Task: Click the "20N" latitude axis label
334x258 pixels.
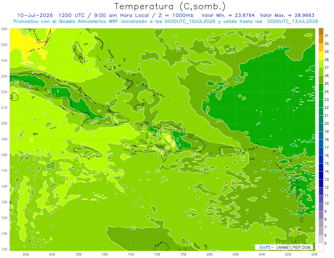Action: click(x=4, y=123)
